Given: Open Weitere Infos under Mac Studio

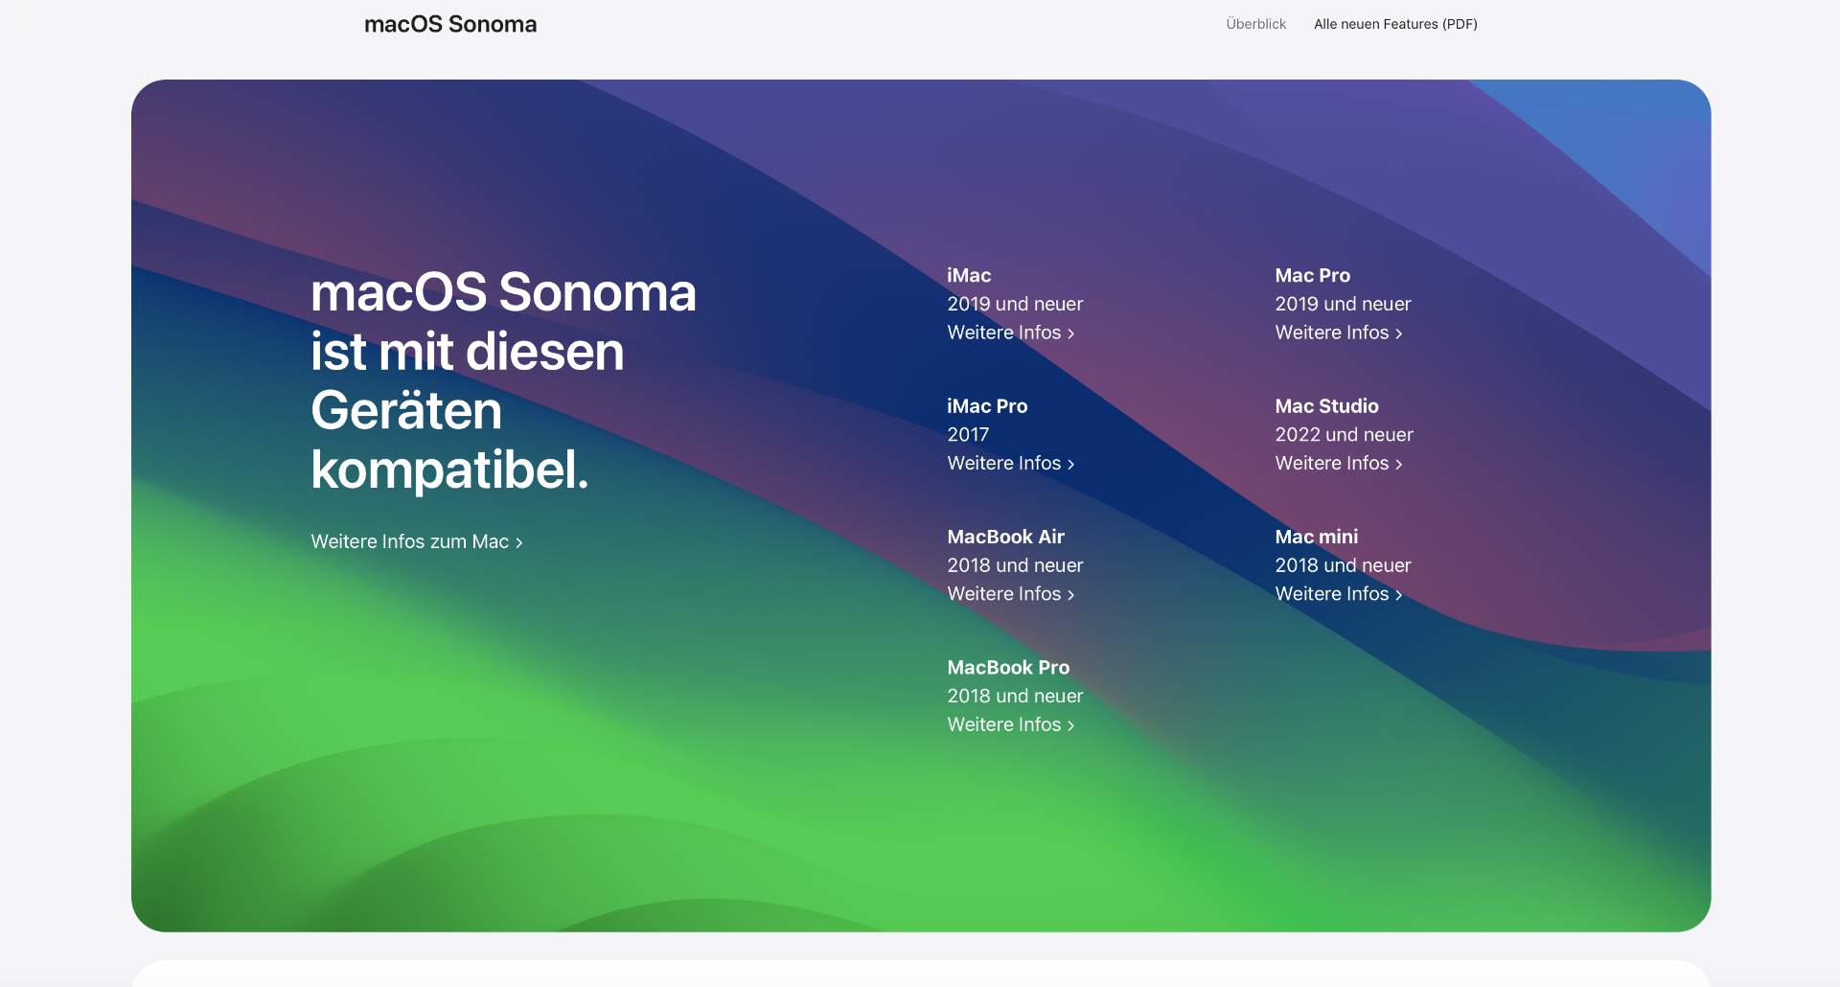Looking at the screenshot, I should pyautogui.click(x=1331, y=463).
